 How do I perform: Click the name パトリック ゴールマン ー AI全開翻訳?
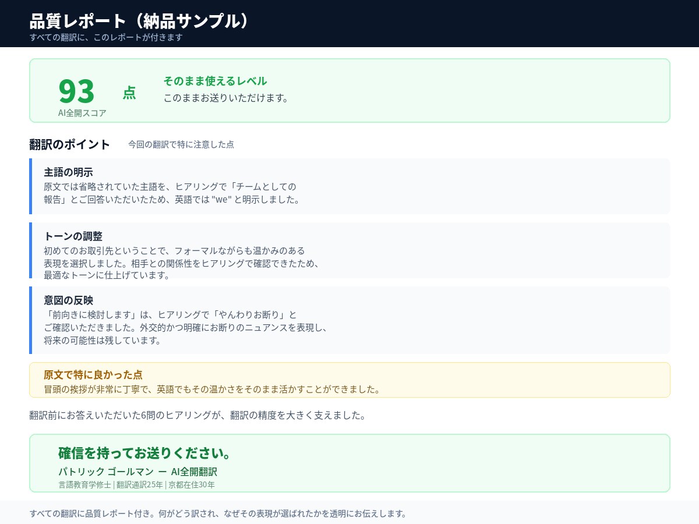pos(137,472)
